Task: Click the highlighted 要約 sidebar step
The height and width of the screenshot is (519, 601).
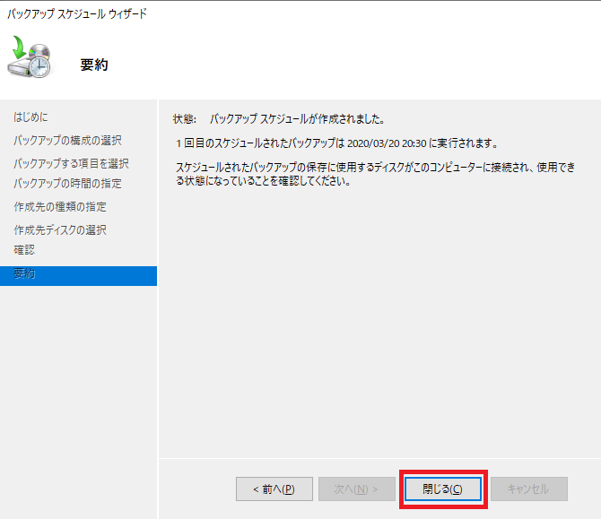Action: (x=25, y=275)
